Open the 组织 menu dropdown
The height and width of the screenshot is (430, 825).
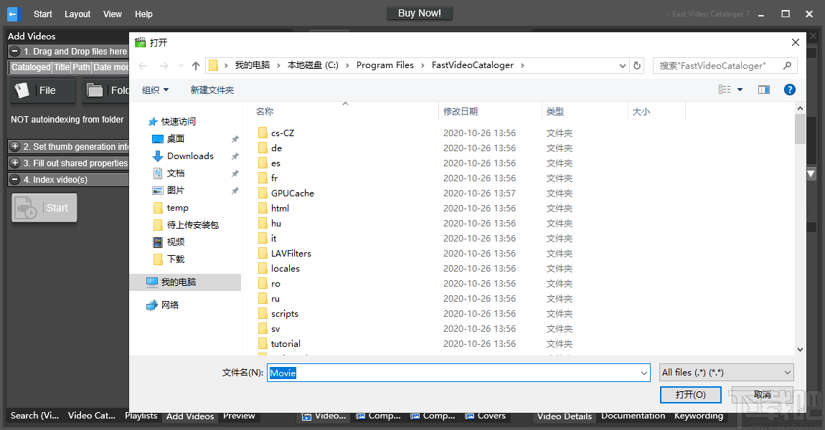(x=155, y=89)
